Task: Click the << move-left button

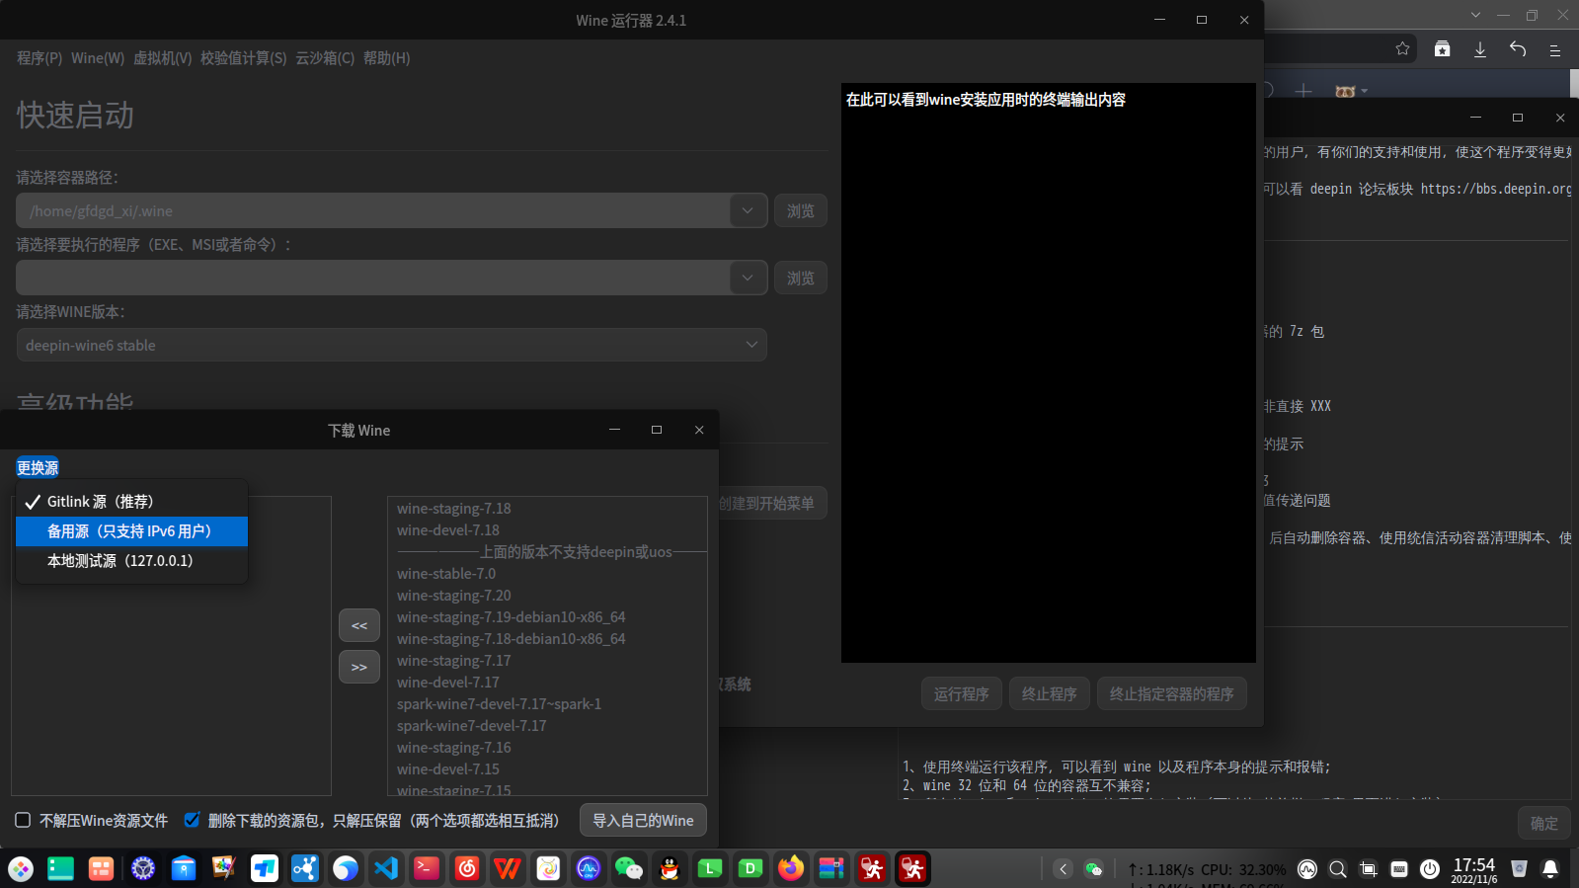Action: pyautogui.click(x=359, y=625)
